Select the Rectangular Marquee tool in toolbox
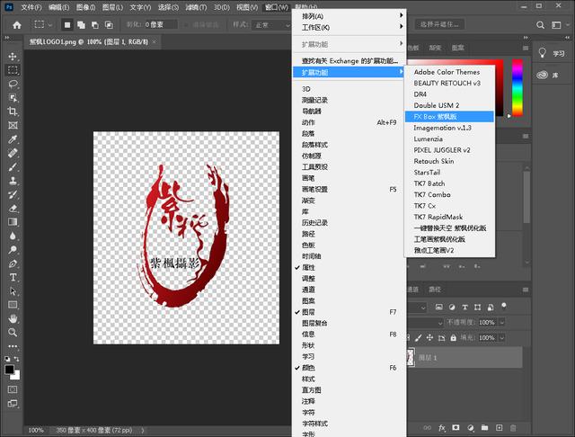 tap(13, 70)
